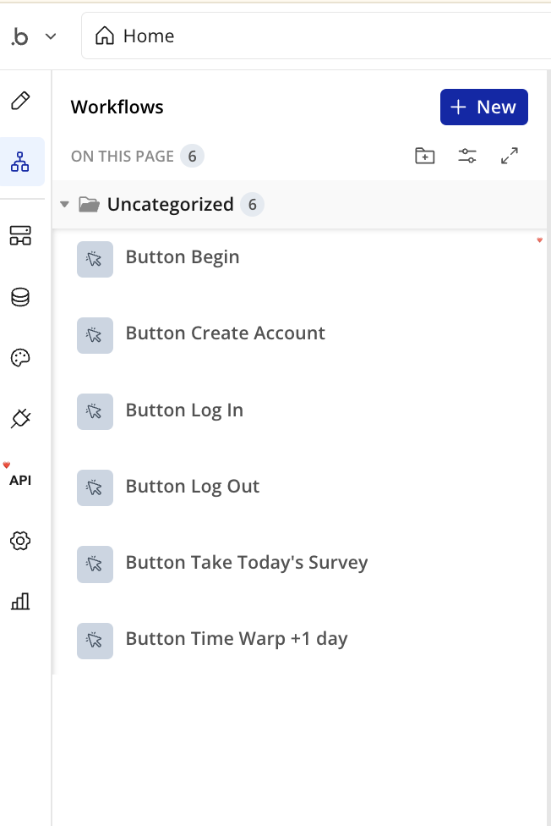This screenshot has height=826, width=551.
Task: Open the Data tab database icon
Action: [x=20, y=297]
